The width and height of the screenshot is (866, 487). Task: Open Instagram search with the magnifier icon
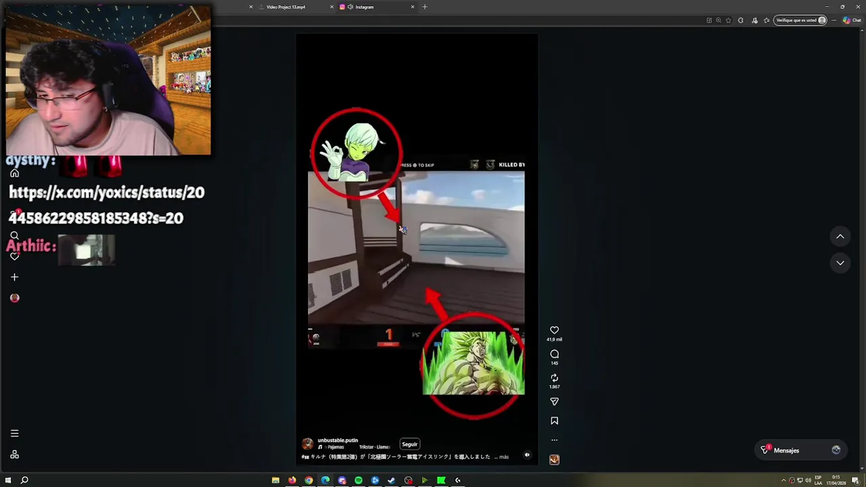(x=14, y=235)
